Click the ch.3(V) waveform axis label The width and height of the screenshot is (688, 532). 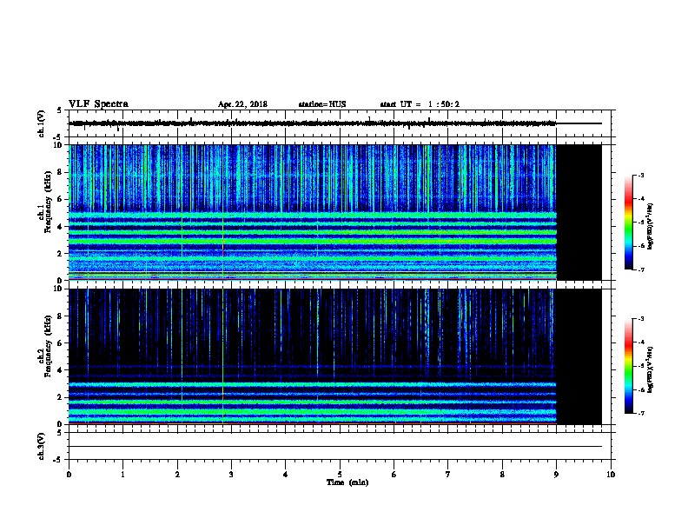coord(41,446)
